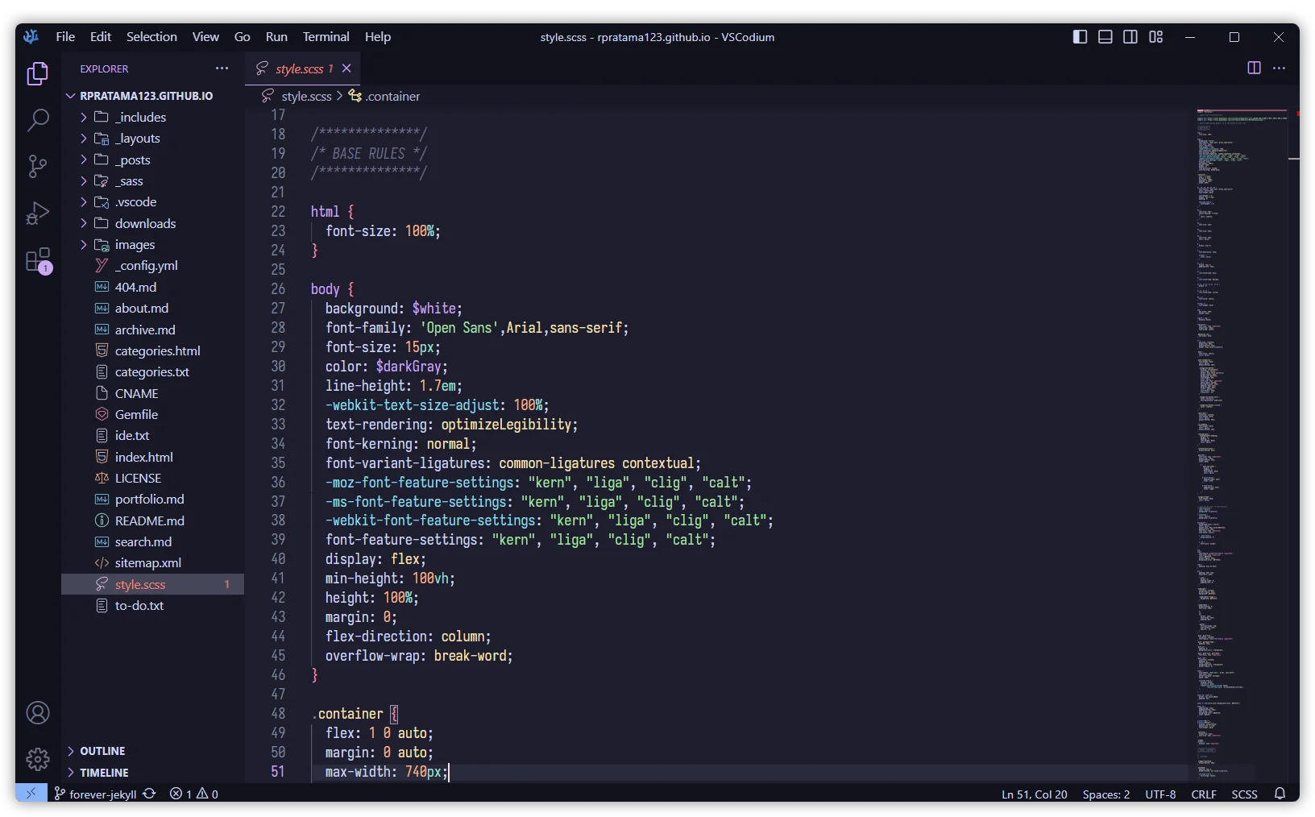Open the Terminal menu
Image resolution: width=1315 pixels, height=817 pixels.
[326, 37]
